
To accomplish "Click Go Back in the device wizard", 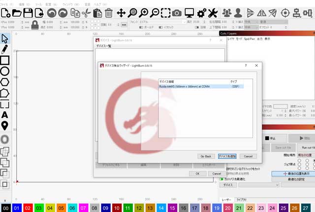I will coord(206,156).
